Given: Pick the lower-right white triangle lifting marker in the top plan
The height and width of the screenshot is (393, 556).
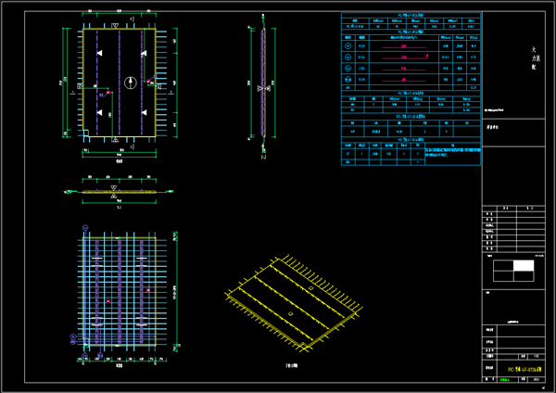Looking at the screenshot, I should (144, 112).
